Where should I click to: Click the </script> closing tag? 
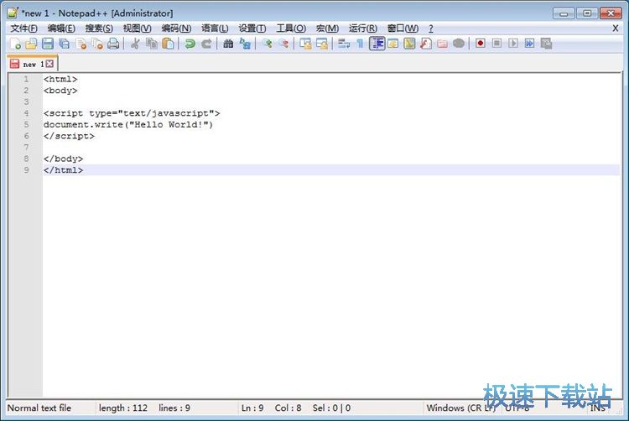click(69, 136)
